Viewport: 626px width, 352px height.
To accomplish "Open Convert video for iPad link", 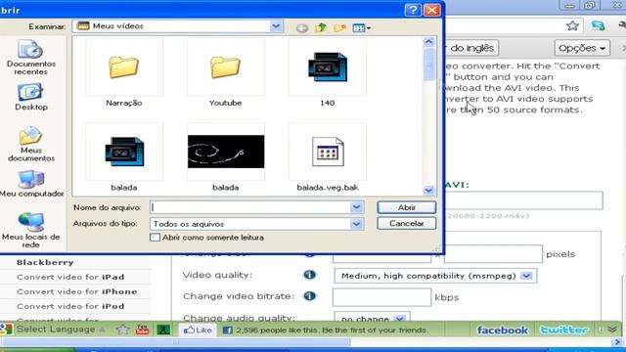I will [x=70, y=277].
